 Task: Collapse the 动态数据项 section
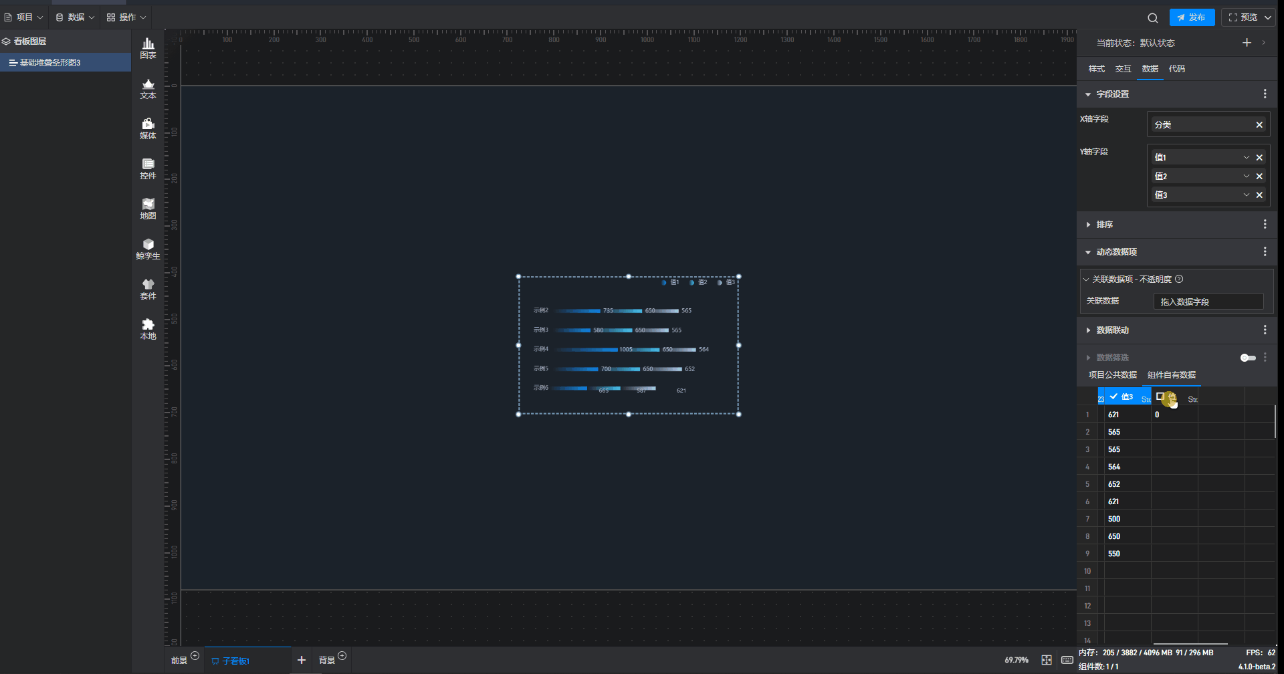(1088, 252)
